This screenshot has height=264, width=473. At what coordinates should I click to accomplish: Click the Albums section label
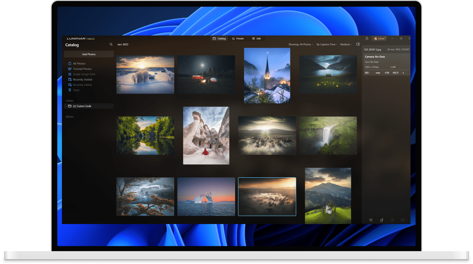(x=70, y=117)
